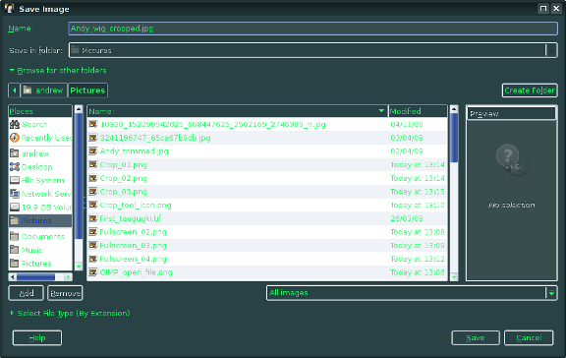Click the andrew home folder icon in Places

(x=15, y=153)
